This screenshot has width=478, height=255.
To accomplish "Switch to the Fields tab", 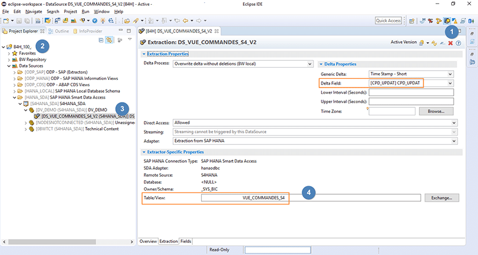I will 185,241.
